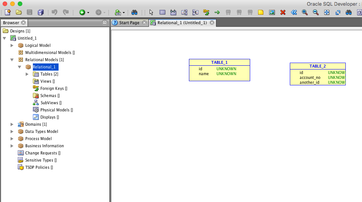
Task: Expand the Logical Model node
Action: (12, 45)
